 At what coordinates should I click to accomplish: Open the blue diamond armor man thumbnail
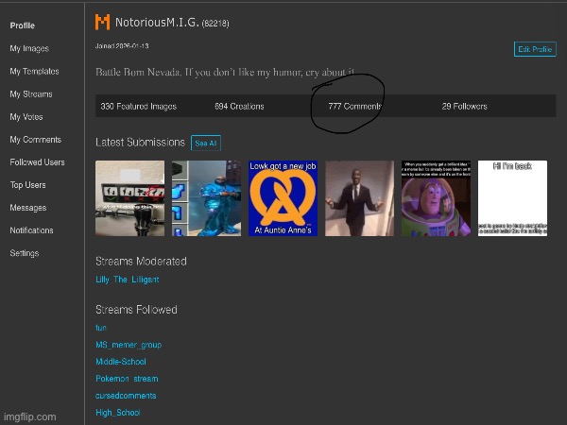[x=206, y=198]
